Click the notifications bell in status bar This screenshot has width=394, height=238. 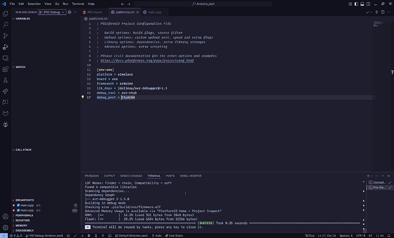(x=389, y=236)
